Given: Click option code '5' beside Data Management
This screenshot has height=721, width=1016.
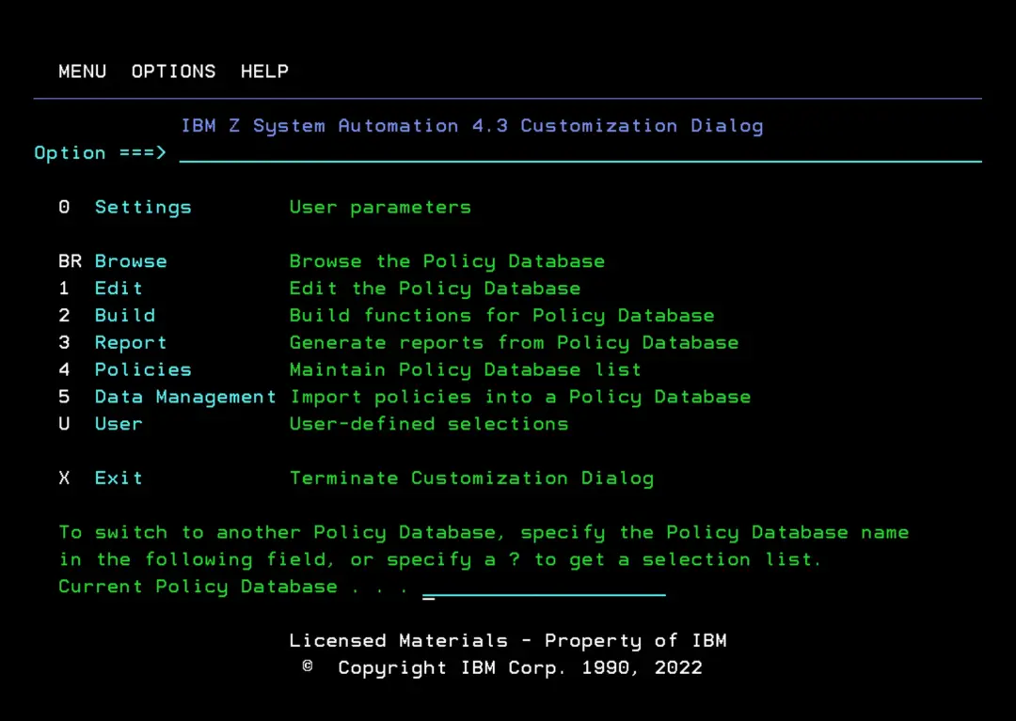Looking at the screenshot, I should 64,397.
